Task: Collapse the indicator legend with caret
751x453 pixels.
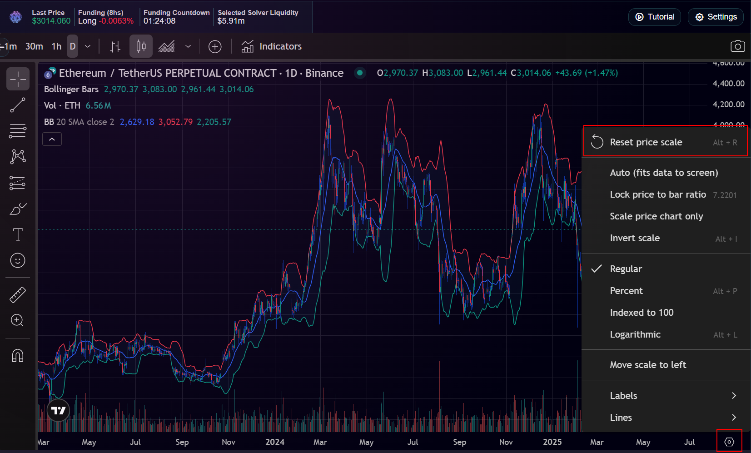Action: 52,139
